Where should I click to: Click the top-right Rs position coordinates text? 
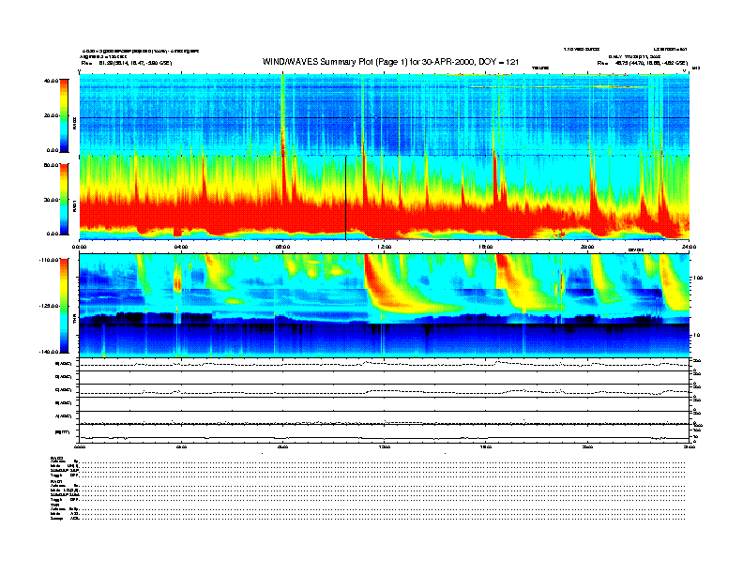point(643,63)
